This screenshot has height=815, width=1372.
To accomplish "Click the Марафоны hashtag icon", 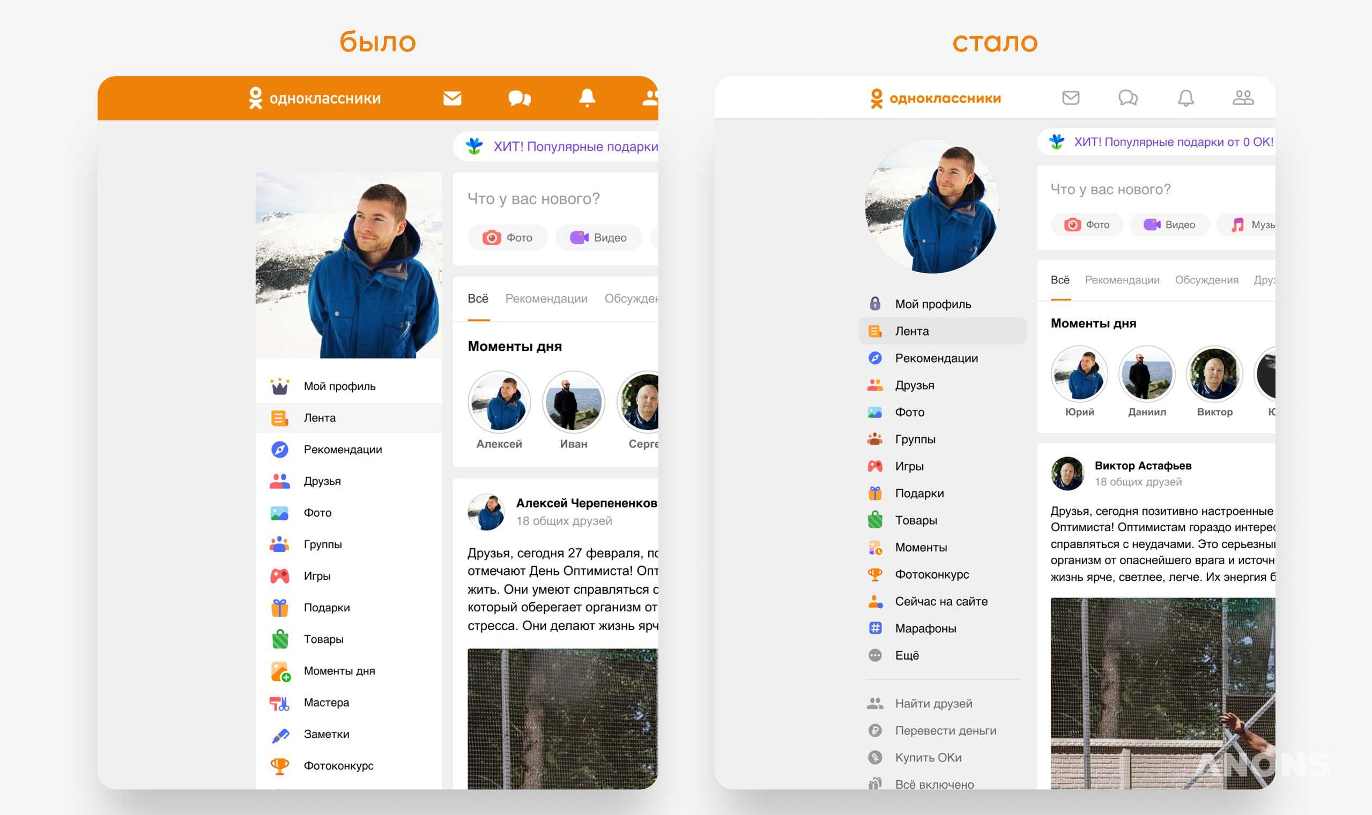I will pos(876,627).
